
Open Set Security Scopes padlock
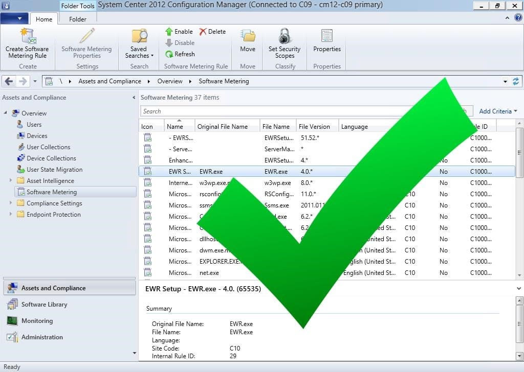pyautogui.click(x=285, y=36)
